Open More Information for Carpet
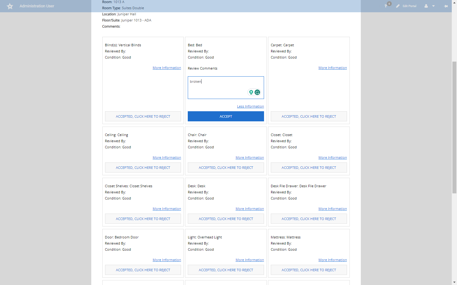The image size is (457, 285). 333,68
